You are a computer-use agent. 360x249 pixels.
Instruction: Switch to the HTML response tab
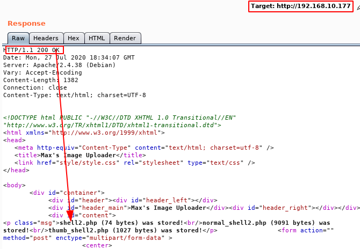click(x=97, y=38)
